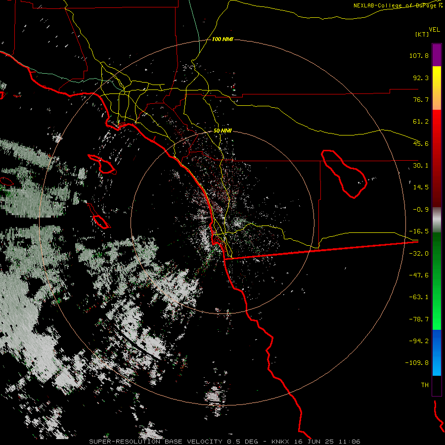Click the NEXLAB-College of DuPage credit text
Image resolution: width=445 pixels, height=445 pixels.
(397, 5)
